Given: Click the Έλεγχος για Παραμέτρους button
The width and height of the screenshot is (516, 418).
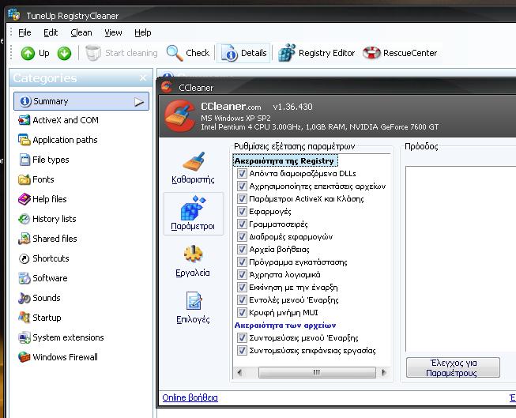Looking at the screenshot, I should [x=453, y=367].
